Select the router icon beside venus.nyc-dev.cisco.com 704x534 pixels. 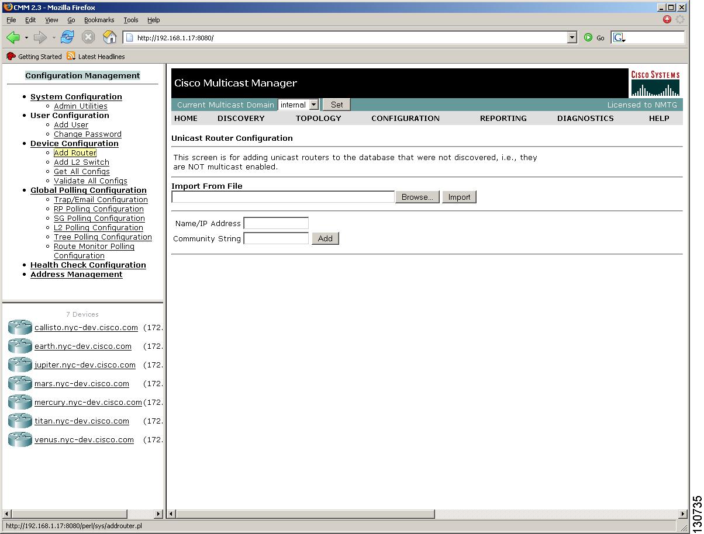[19, 439]
